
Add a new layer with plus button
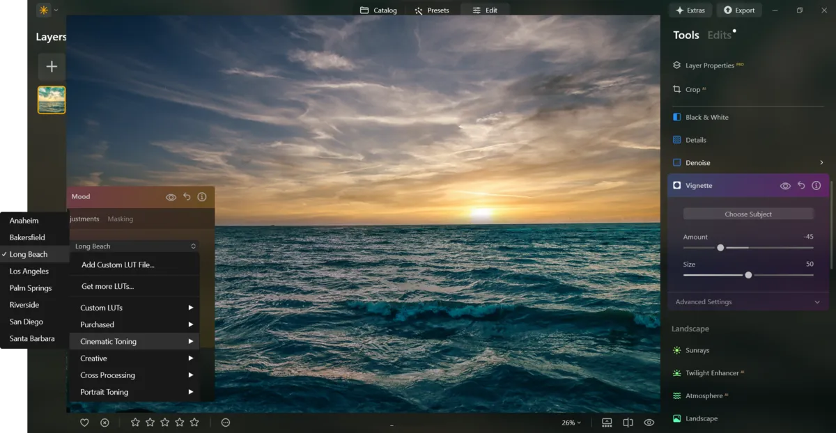(52, 67)
